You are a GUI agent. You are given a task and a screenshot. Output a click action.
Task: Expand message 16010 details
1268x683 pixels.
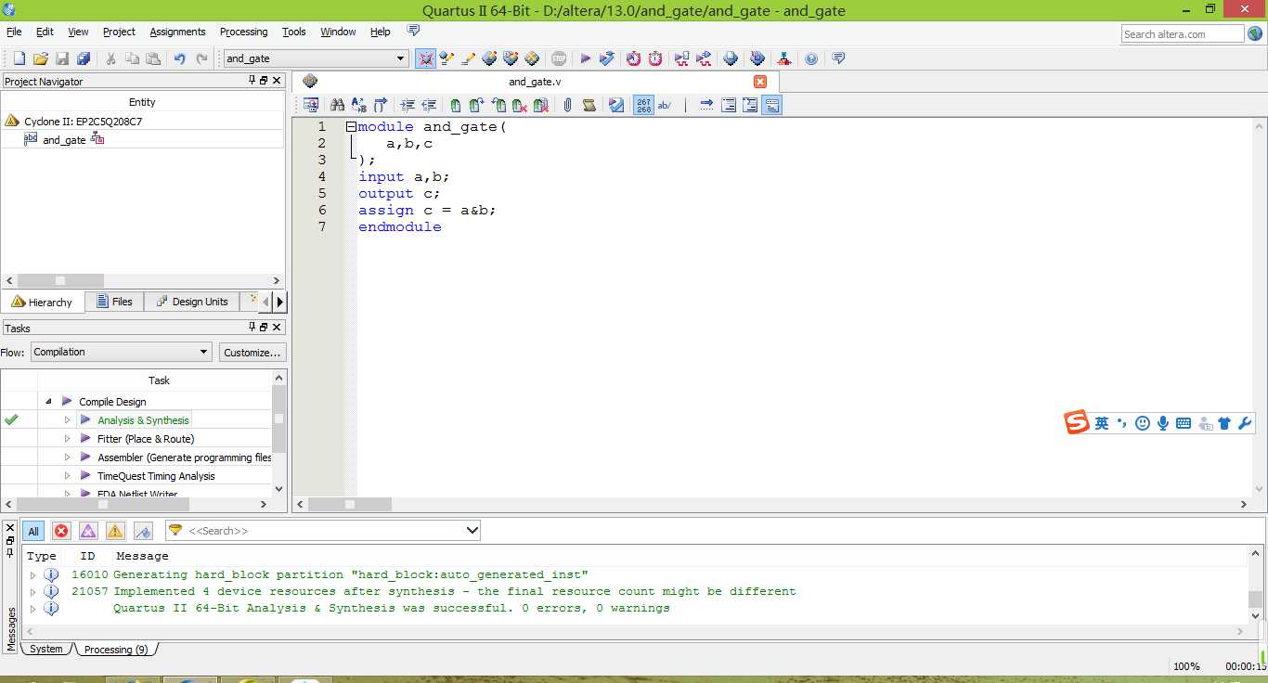click(x=33, y=575)
